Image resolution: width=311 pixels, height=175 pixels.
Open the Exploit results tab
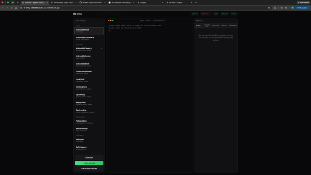[x=224, y=25]
